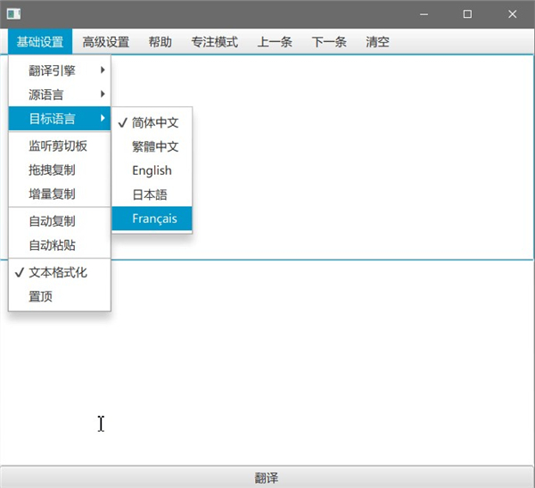This screenshot has height=488, width=535.
Task: Open the 帮助 menu
Action: pos(160,41)
